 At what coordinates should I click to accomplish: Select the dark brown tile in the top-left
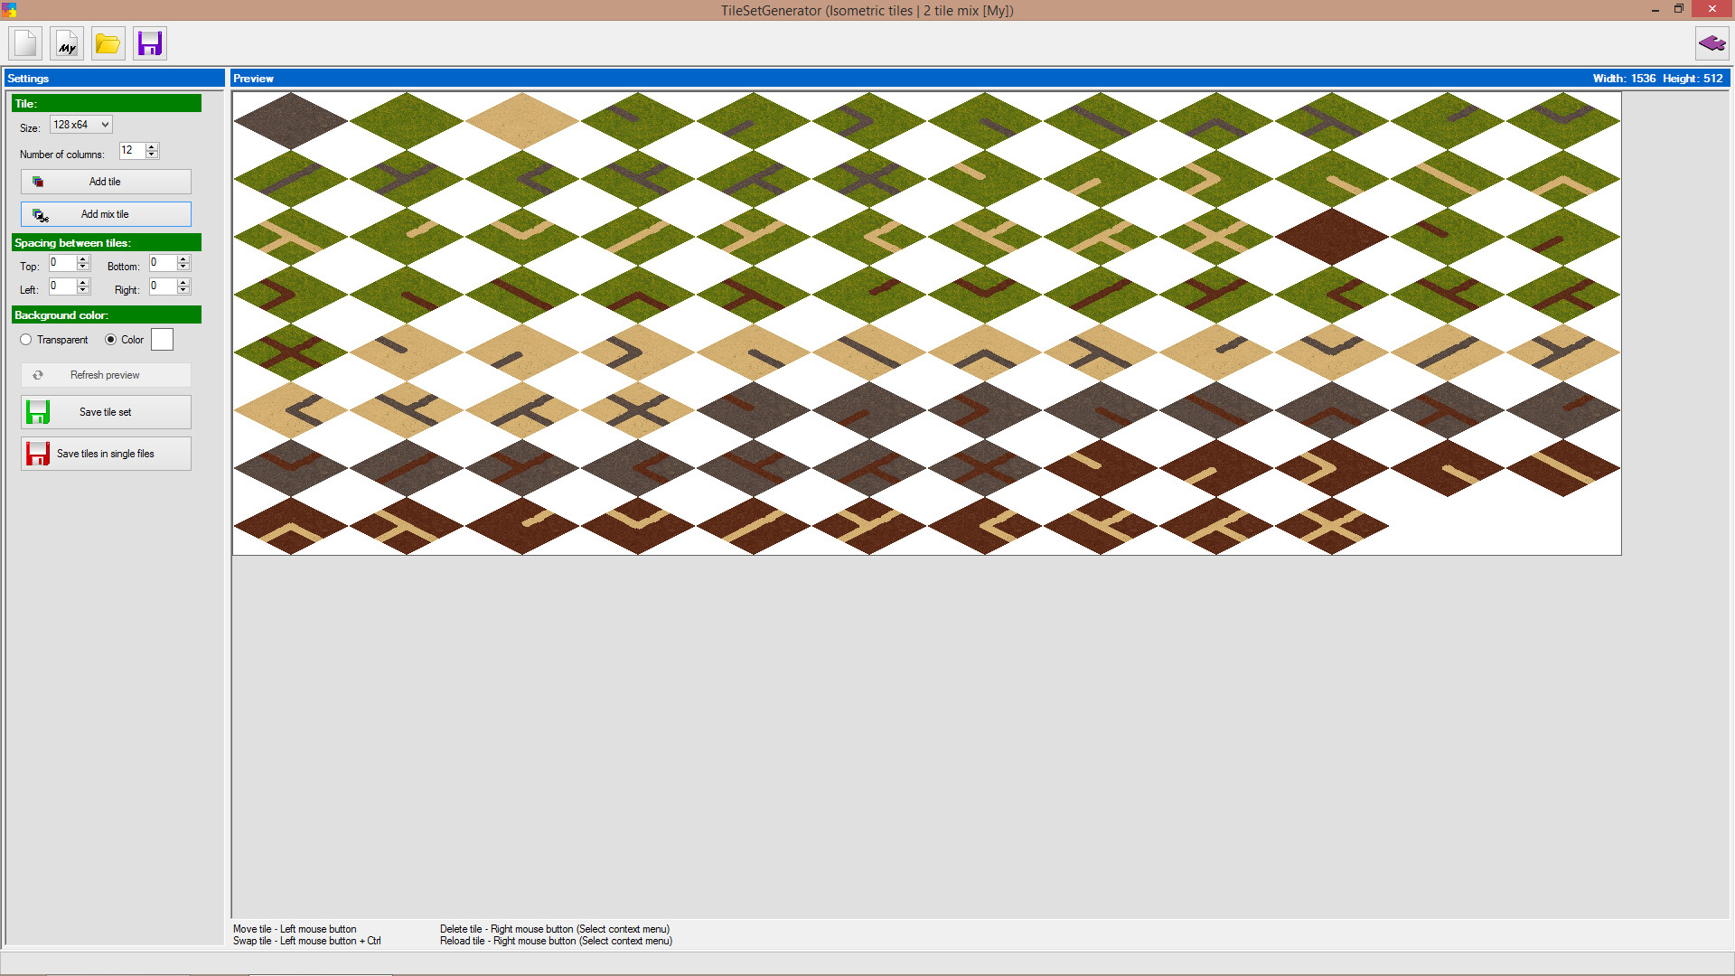coord(289,119)
